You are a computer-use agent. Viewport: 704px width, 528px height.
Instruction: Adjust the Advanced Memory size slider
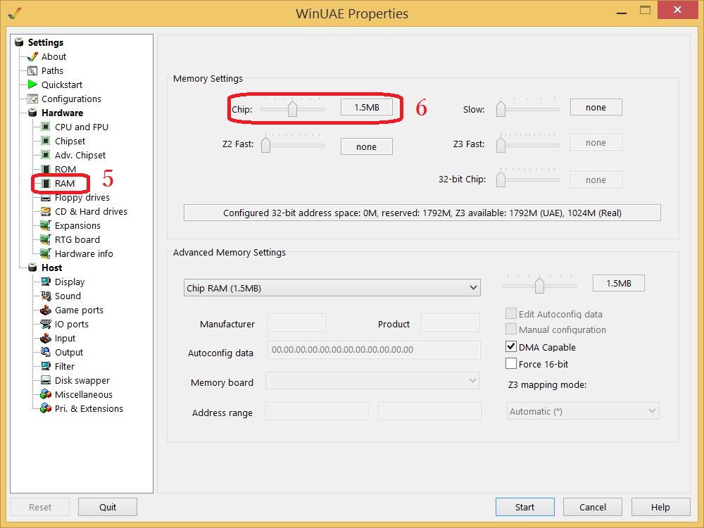(x=539, y=285)
